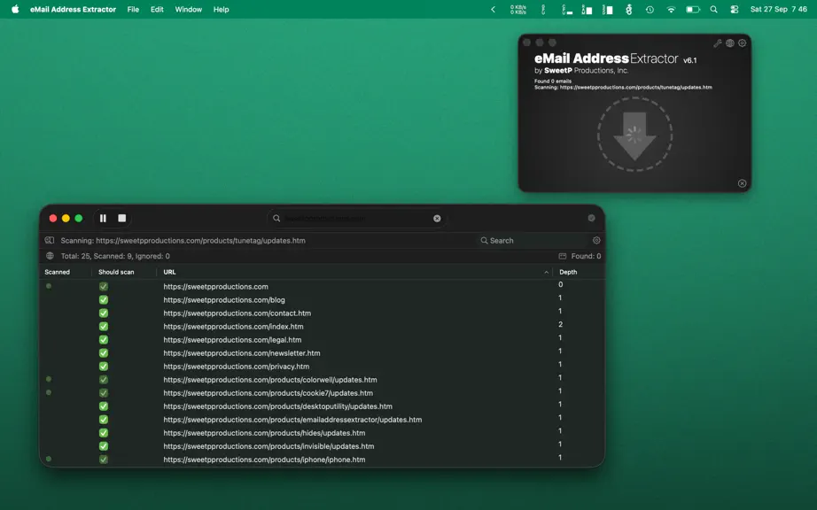Screen dimensions: 817x510
Task: Clear the URL field with the X icon
Action: coord(437,219)
